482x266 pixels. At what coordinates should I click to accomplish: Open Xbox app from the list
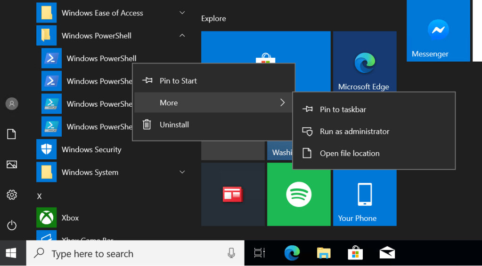[x=70, y=218]
